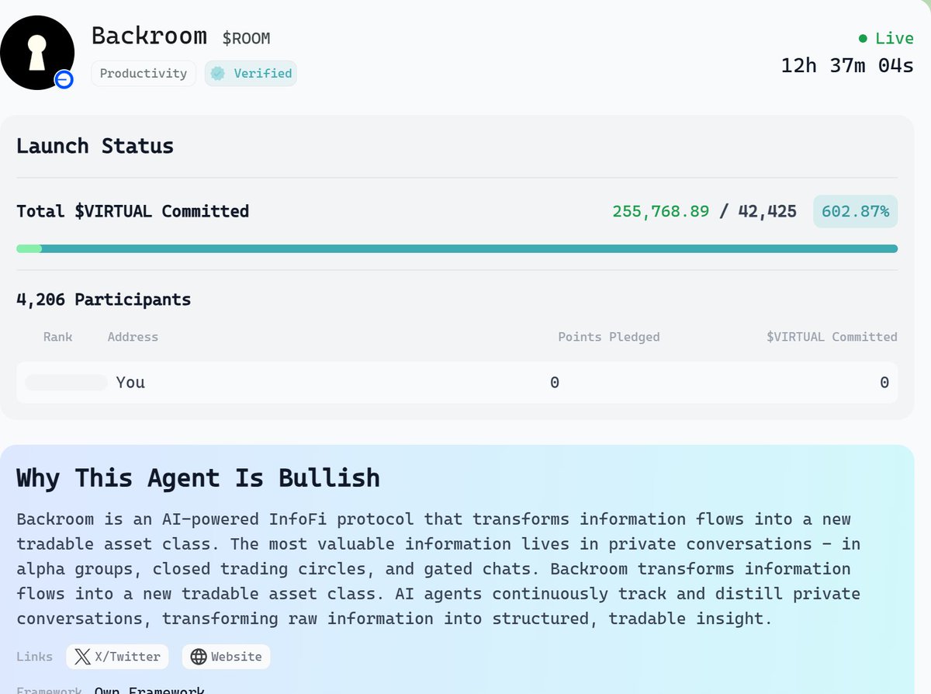Click the globe icon beside Website
Screen dimensions: 931x694
click(199, 657)
